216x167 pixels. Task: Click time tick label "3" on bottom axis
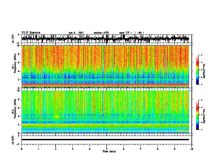(73, 149)
